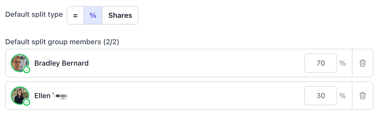
Task: Click the % symbol beside the 30 field
Action: [343, 96]
